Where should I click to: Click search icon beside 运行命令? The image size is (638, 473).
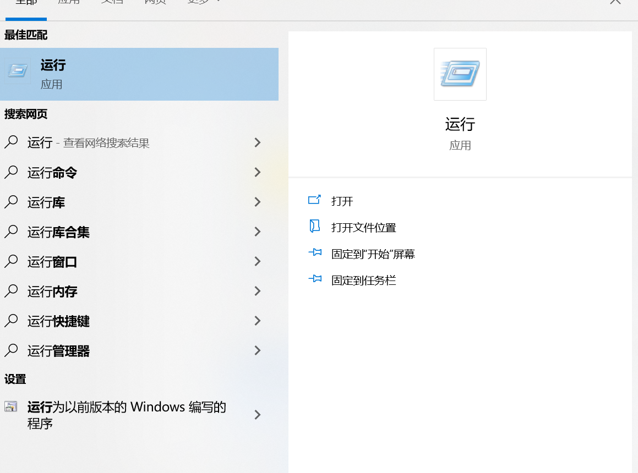12,172
